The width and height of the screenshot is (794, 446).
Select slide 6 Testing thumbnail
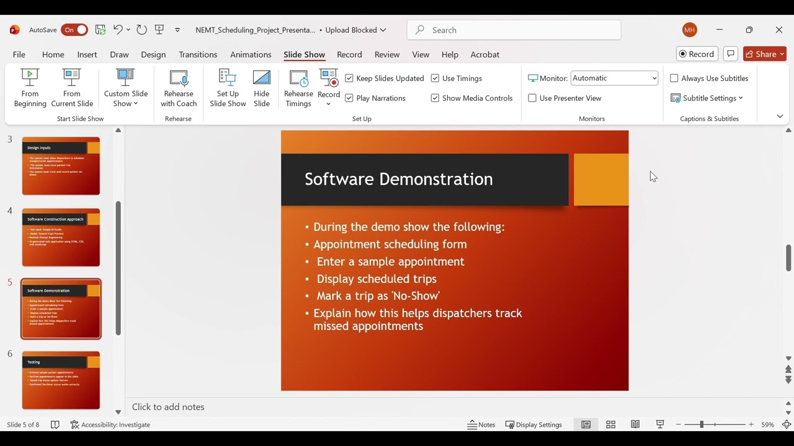tap(61, 380)
